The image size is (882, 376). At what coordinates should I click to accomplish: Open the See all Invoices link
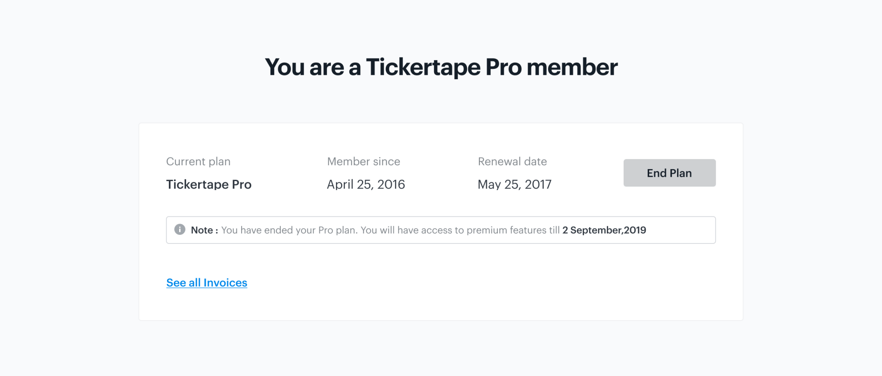(207, 283)
